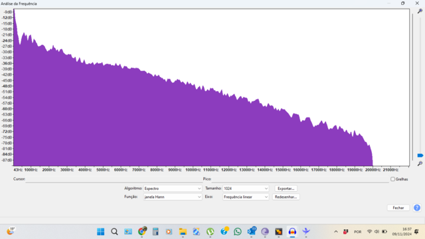425x239 pixels.
Task: Click the blue vertical zoom slider handle
Action: pyautogui.click(x=420, y=155)
